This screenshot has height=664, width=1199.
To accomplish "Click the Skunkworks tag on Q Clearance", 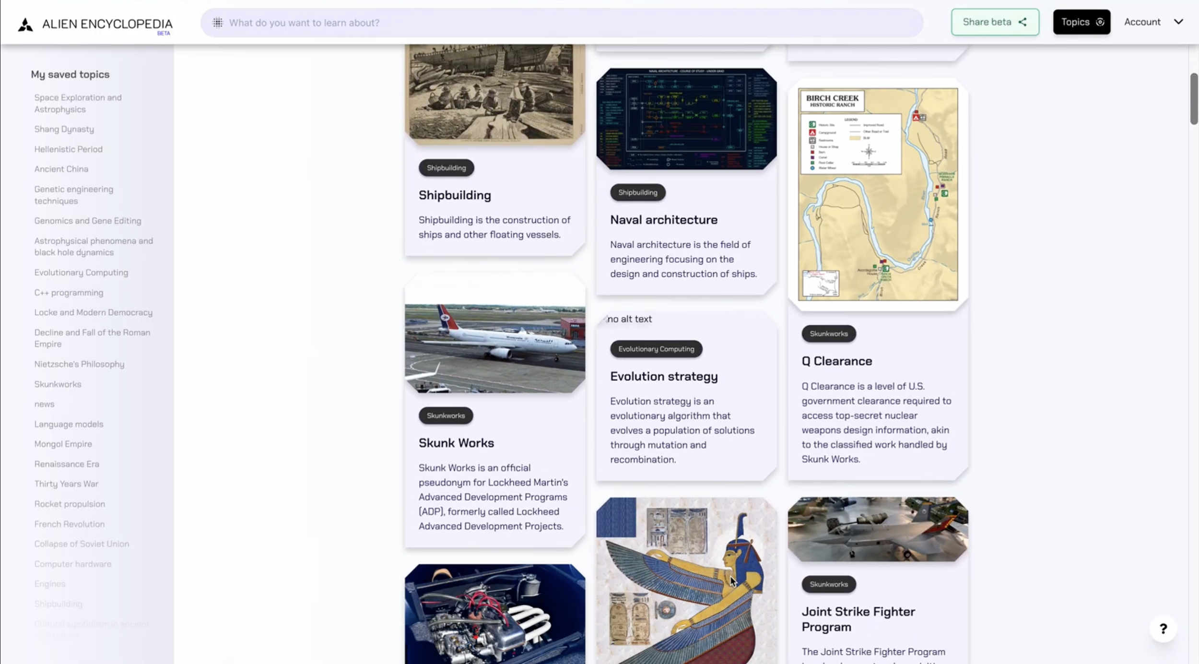I will [x=828, y=334].
